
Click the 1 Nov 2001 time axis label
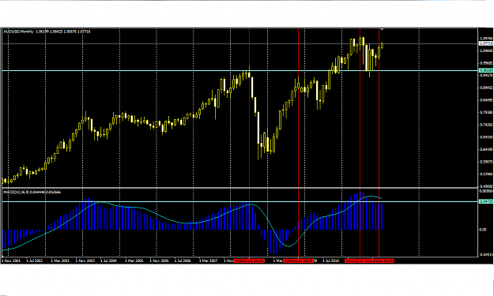(11, 260)
